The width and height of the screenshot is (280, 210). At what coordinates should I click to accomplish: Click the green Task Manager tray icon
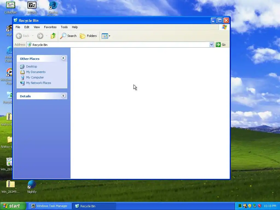[x=240, y=206]
